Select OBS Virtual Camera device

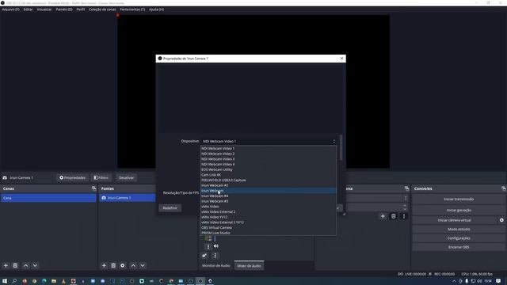(x=269, y=227)
